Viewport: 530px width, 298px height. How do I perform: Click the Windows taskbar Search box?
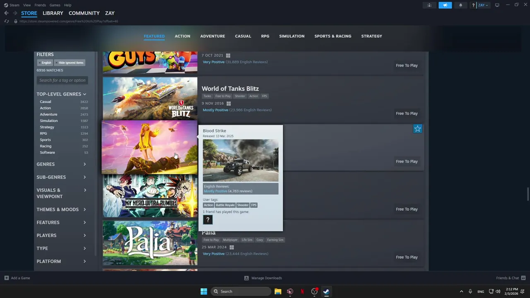click(241, 291)
